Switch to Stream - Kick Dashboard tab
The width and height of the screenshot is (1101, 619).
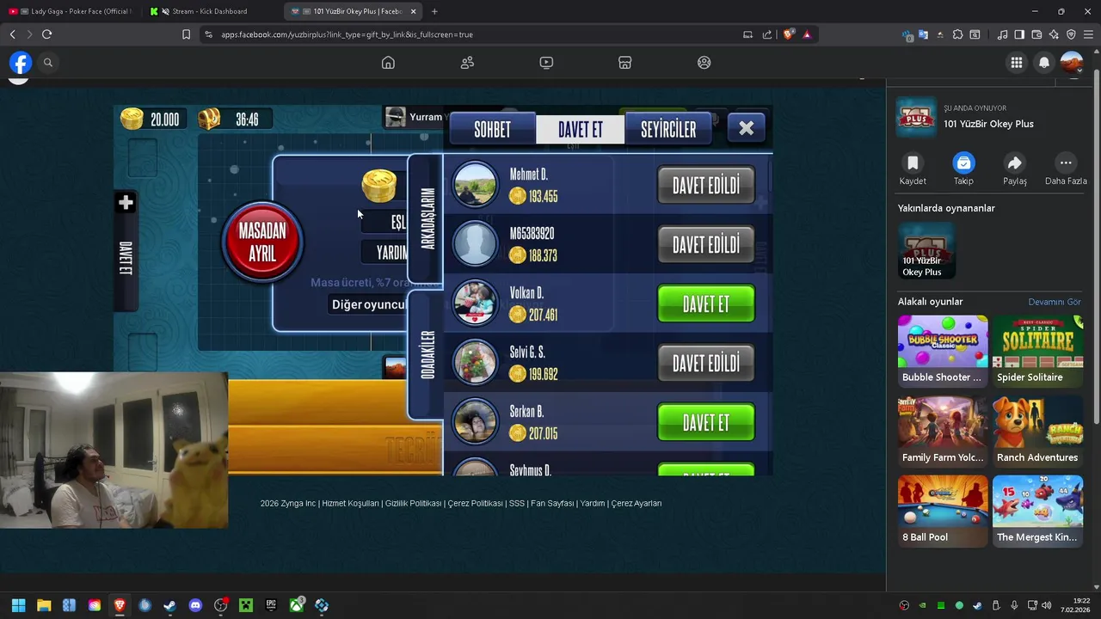tap(211, 11)
